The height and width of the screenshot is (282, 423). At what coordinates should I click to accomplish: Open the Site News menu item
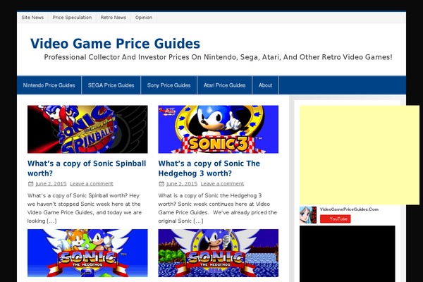point(32,18)
